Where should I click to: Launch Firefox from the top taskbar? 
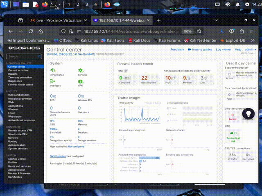tap(45, 4)
